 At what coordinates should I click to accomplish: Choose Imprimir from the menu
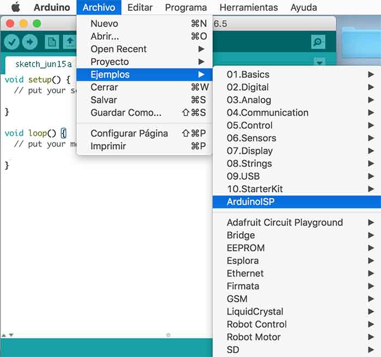pyautogui.click(x=144, y=146)
